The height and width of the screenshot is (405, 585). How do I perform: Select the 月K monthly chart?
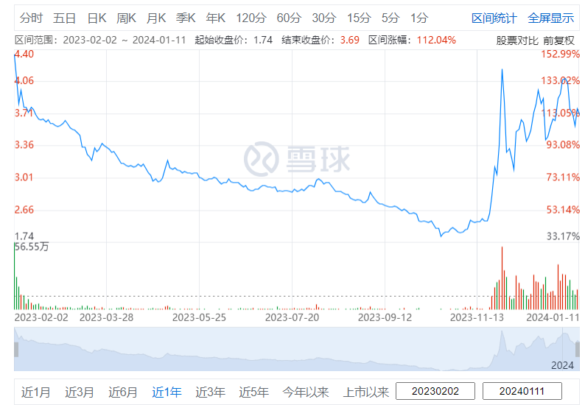click(x=156, y=18)
